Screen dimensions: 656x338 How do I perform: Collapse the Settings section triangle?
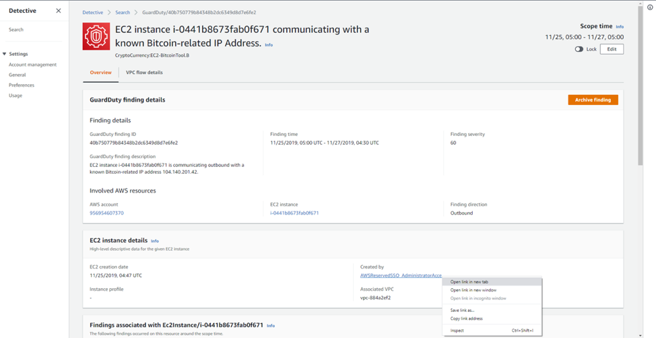click(4, 54)
